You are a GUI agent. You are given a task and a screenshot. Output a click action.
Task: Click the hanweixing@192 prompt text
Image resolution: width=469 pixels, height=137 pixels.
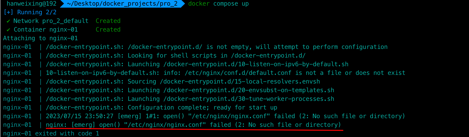[x=32, y=4]
